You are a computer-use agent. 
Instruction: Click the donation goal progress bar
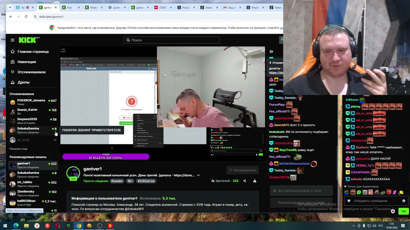pos(106,157)
